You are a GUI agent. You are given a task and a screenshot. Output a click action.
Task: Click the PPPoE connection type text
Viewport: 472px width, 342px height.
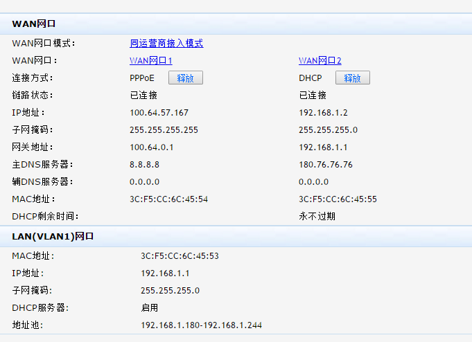pyautogui.click(x=142, y=78)
